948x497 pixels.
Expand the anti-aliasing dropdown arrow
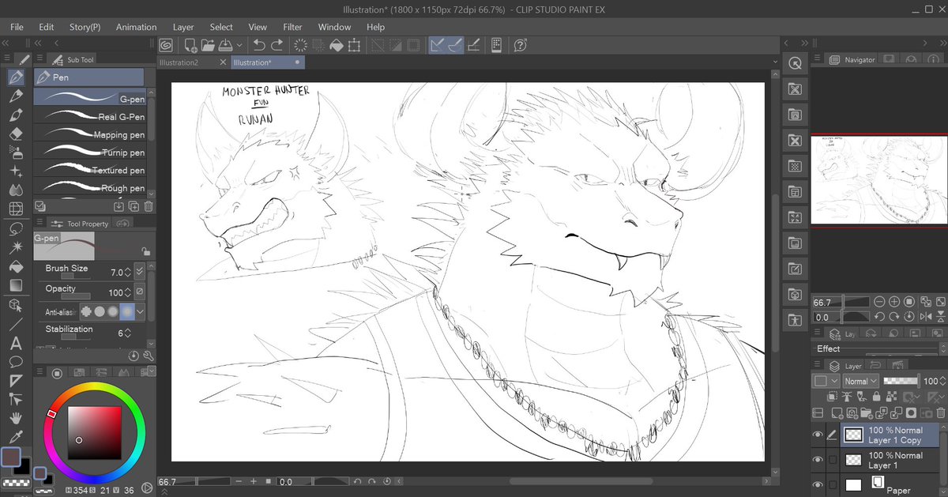click(x=141, y=312)
